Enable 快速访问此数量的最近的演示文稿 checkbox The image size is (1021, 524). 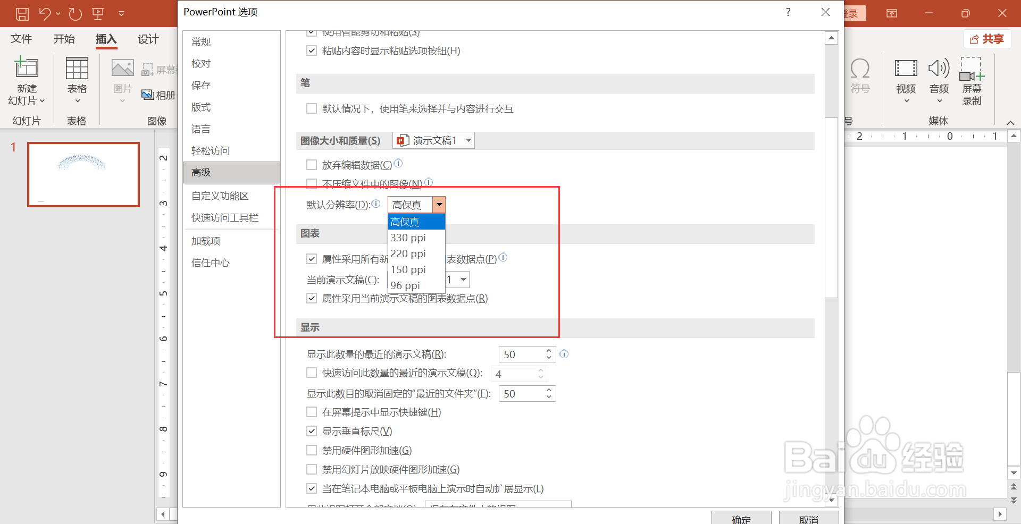point(312,373)
